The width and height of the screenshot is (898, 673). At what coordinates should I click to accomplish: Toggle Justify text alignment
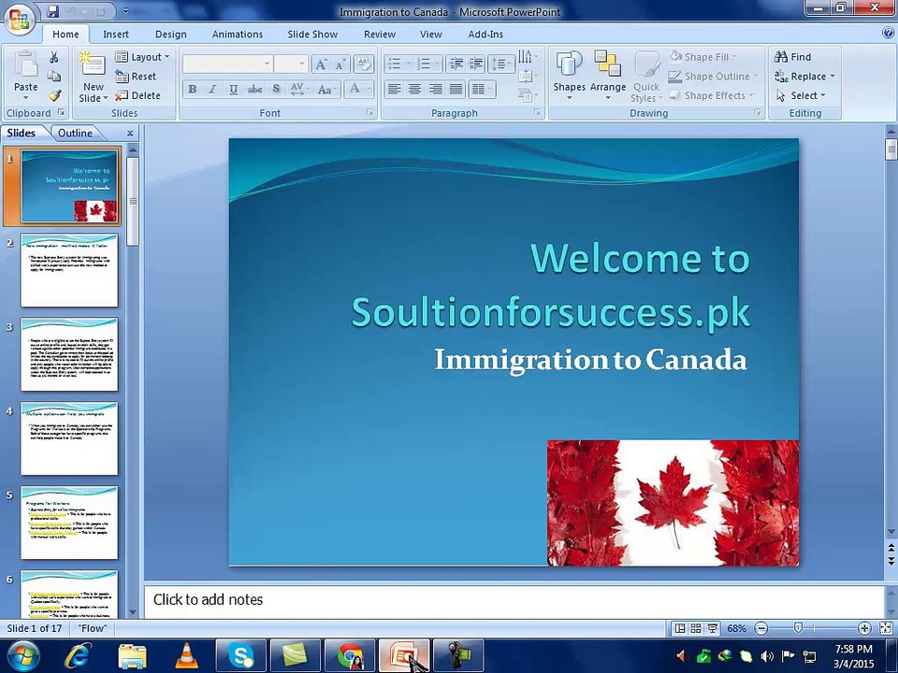(456, 89)
